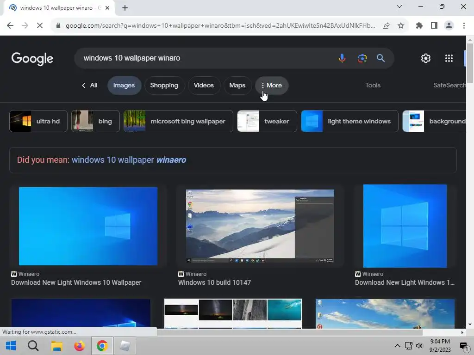Image resolution: width=474 pixels, height=355 pixels.
Task: Click the horizontal page scrollbar
Action: click(290, 332)
